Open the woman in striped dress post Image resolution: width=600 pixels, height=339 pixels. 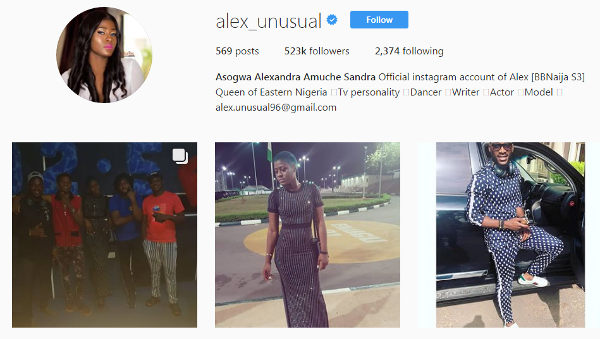308,235
